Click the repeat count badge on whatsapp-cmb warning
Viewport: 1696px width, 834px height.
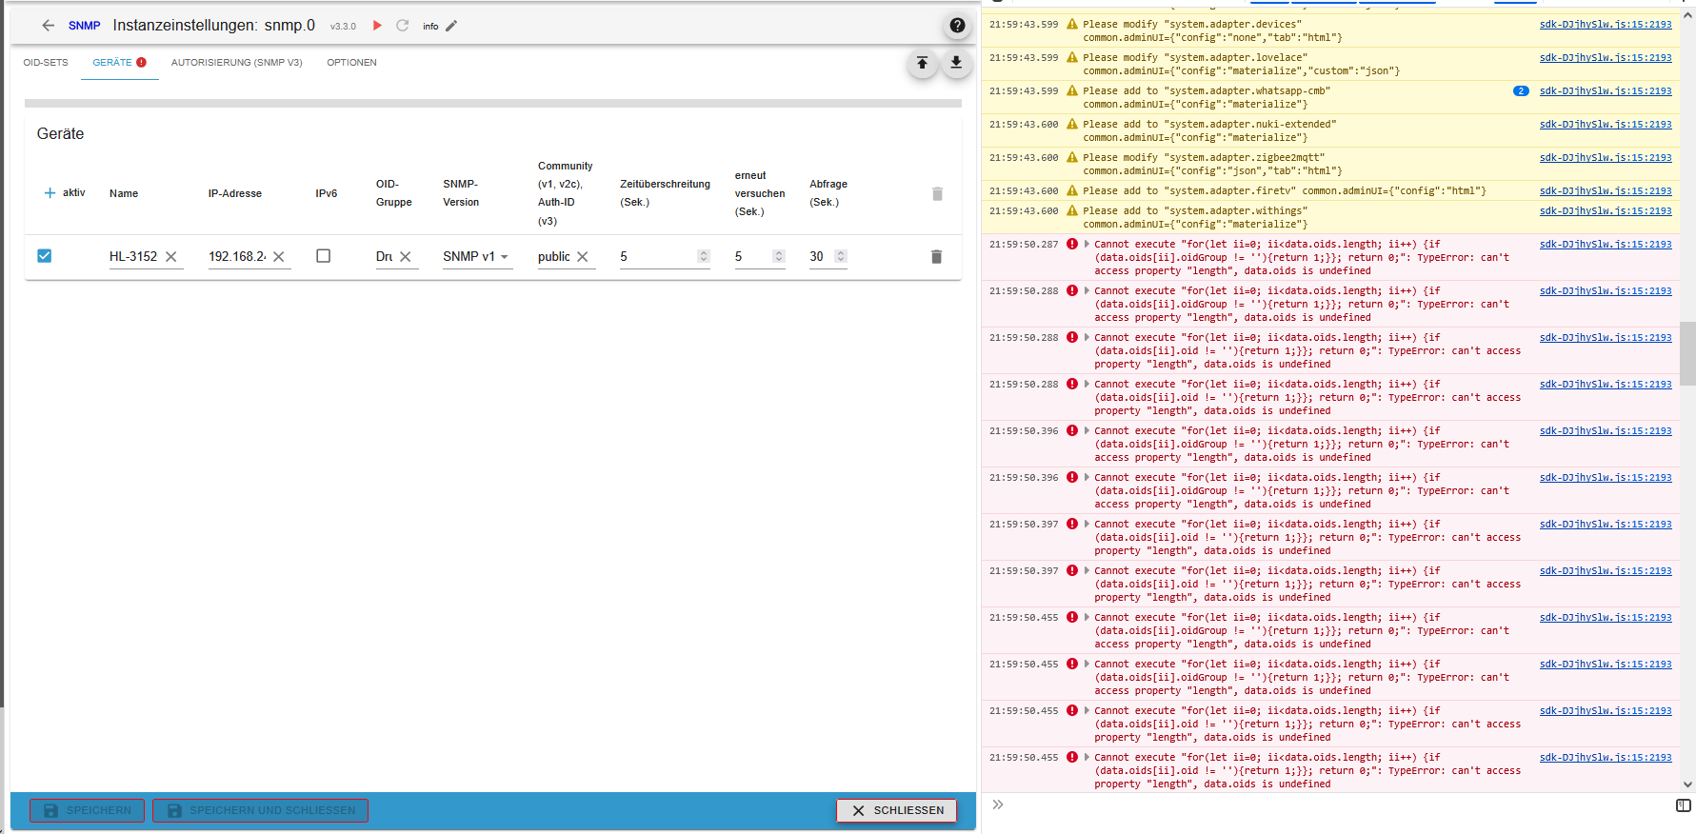point(1521,91)
